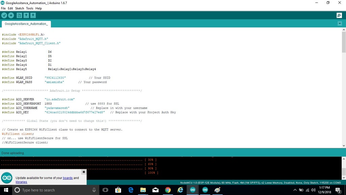Create a new sketch with the New icon
346x195 pixels.
pyautogui.click(x=19, y=15)
